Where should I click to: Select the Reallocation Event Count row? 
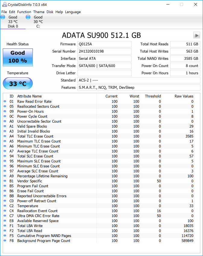coord(99,211)
